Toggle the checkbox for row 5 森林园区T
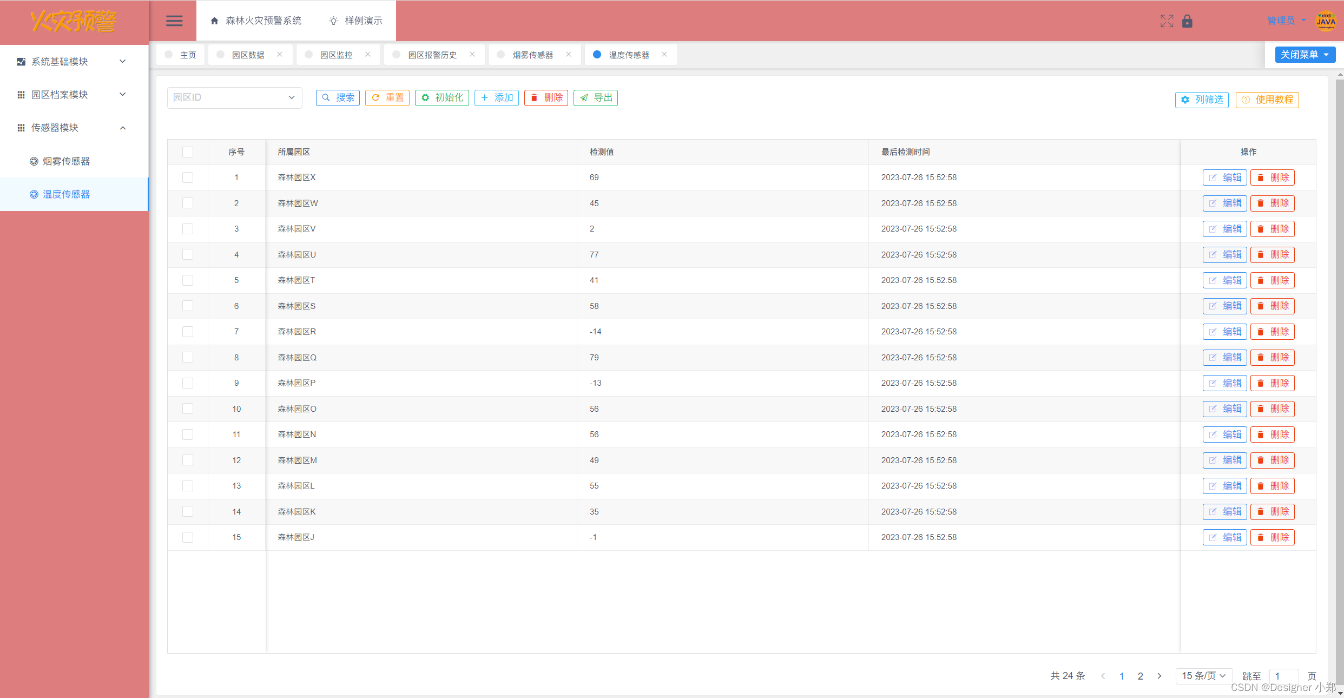The height and width of the screenshot is (698, 1344). point(189,279)
